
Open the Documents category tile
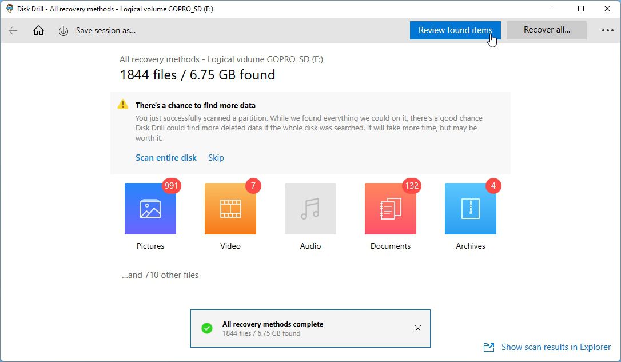[x=390, y=209]
